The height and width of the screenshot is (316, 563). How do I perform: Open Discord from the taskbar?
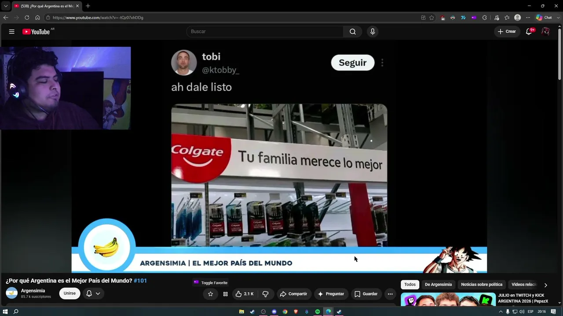(x=274, y=312)
